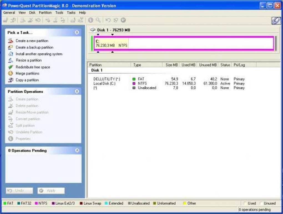This screenshot has height=214, width=283.
Task: Click the Apply button
Action: click(51, 190)
